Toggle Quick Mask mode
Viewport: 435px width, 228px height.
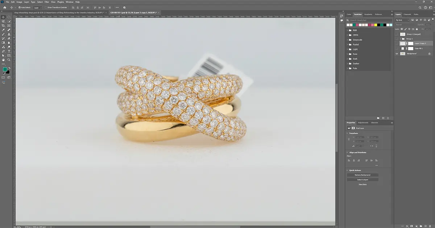[x=3, y=77]
